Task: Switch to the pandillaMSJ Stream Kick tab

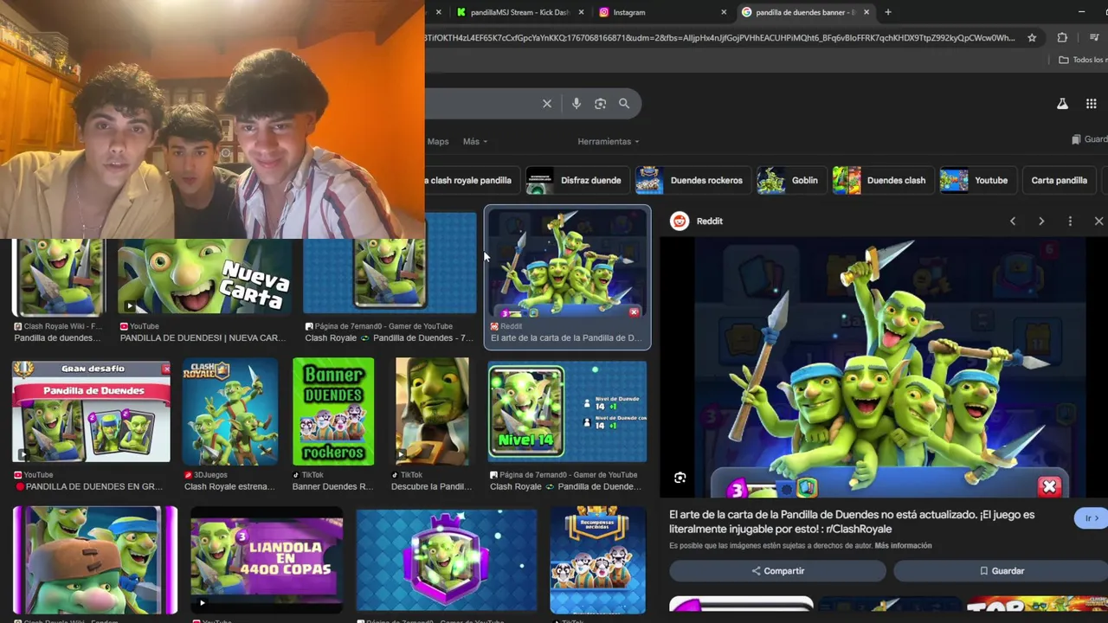Action: (x=519, y=12)
